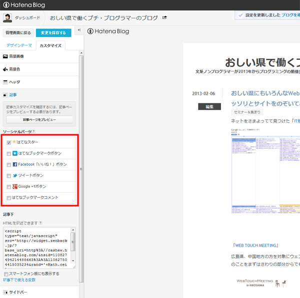The image size is (300, 298).
Task: Open the 記事下で使える変数 link
Action: (x=19, y=280)
